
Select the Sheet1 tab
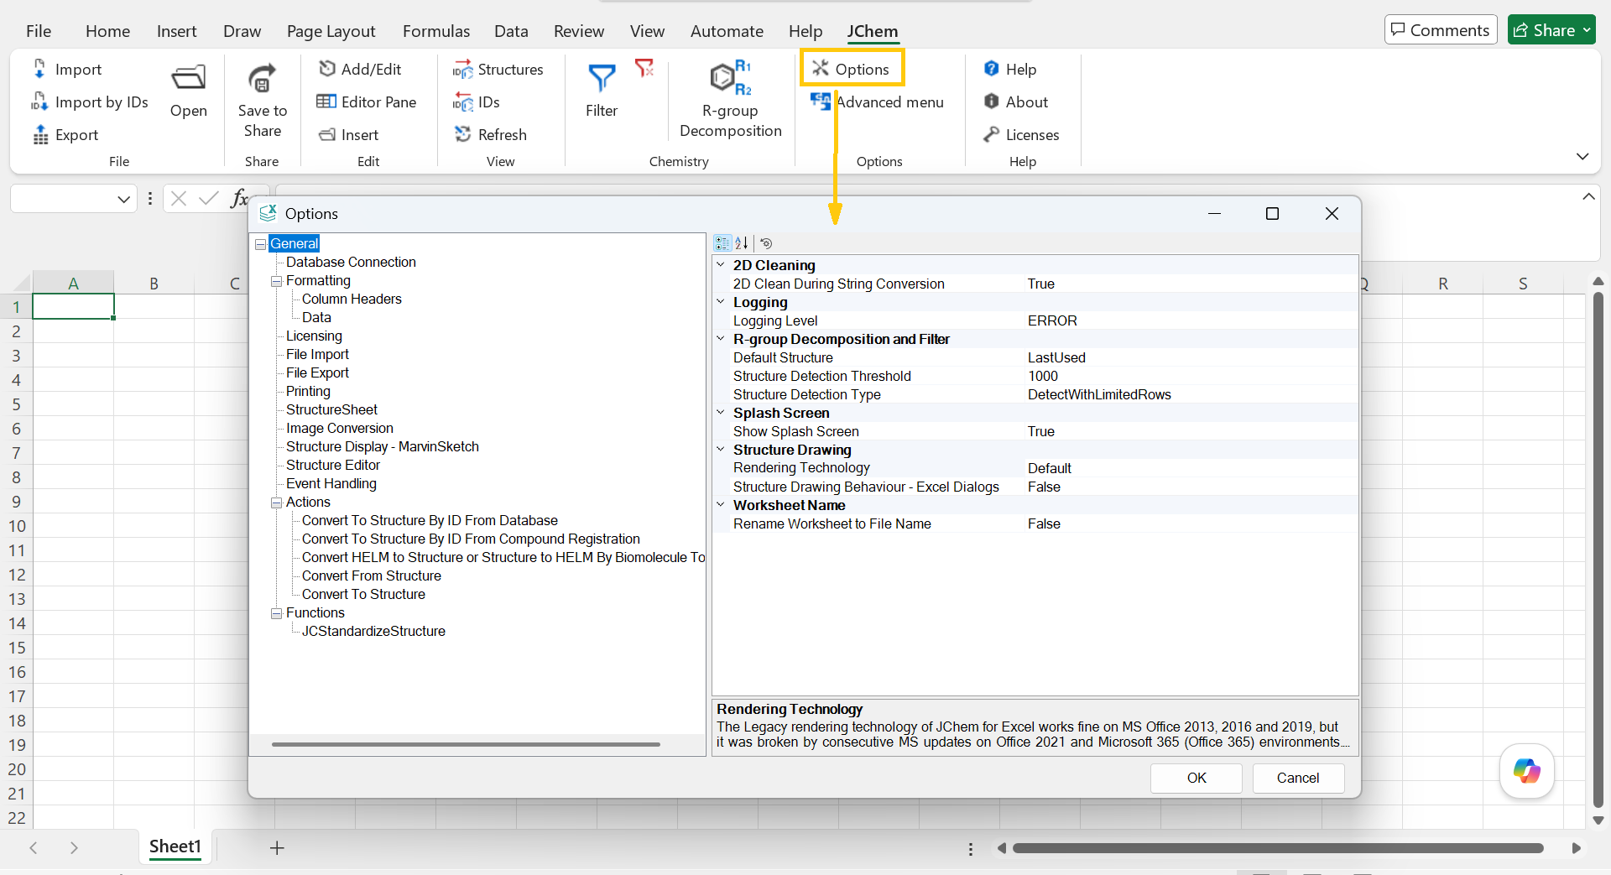[175, 846]
